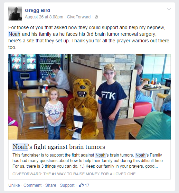The height and width of the screenshot is (193, 179).
Task: Open Gregg Bird's profile picture
Action: [x=15, y=14]
